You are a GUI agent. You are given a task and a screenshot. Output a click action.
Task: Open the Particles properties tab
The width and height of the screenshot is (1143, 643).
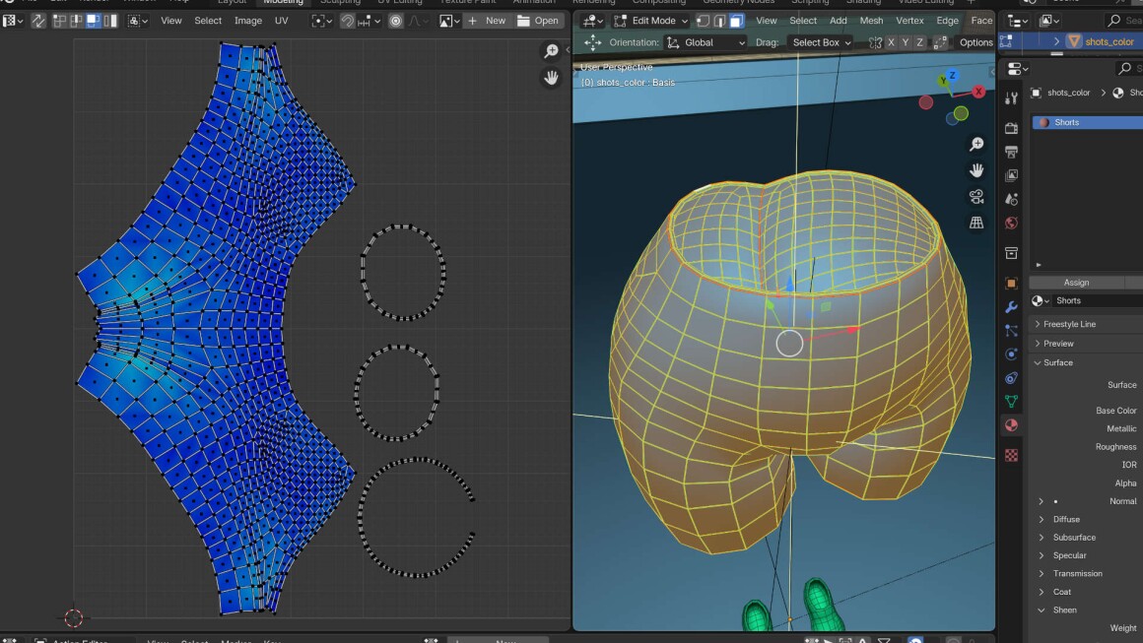point(1011,331)
